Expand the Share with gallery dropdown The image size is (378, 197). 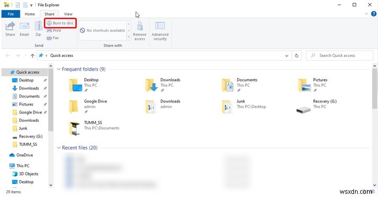point(129,37)
